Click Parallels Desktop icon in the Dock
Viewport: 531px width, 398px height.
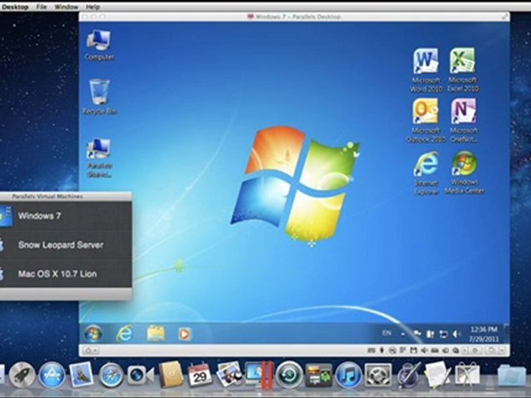(259, 374)
